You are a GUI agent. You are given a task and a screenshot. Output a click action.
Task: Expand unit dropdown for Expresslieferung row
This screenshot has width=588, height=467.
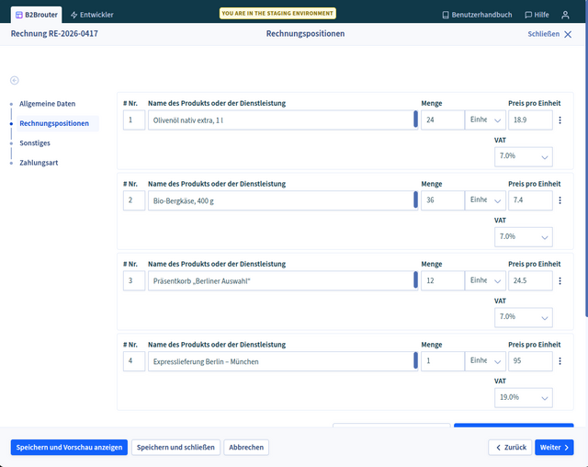point(485,361)
